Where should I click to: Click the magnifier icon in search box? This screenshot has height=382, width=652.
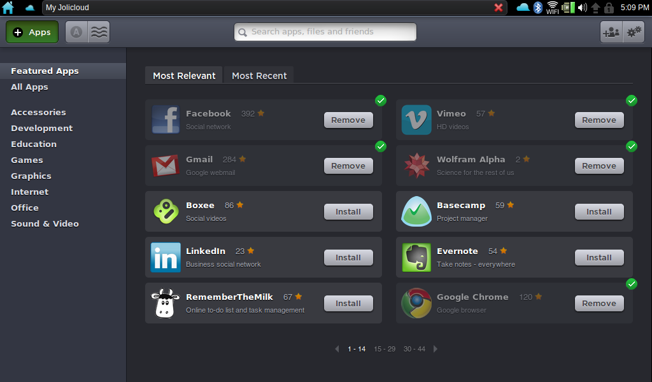point(243,32)
